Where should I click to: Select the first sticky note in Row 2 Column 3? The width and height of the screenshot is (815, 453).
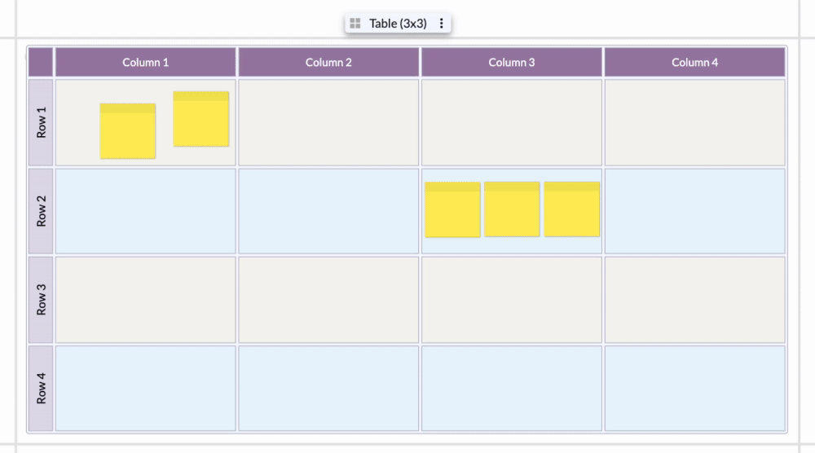tap(452, 209)
